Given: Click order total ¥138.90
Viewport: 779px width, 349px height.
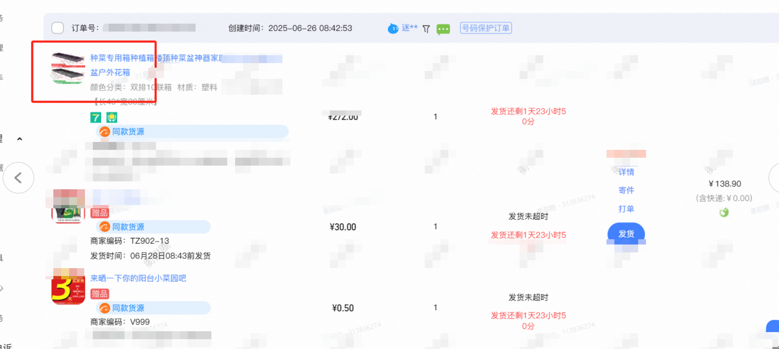Looking at the screenshot, I should [x=725, y=184].
